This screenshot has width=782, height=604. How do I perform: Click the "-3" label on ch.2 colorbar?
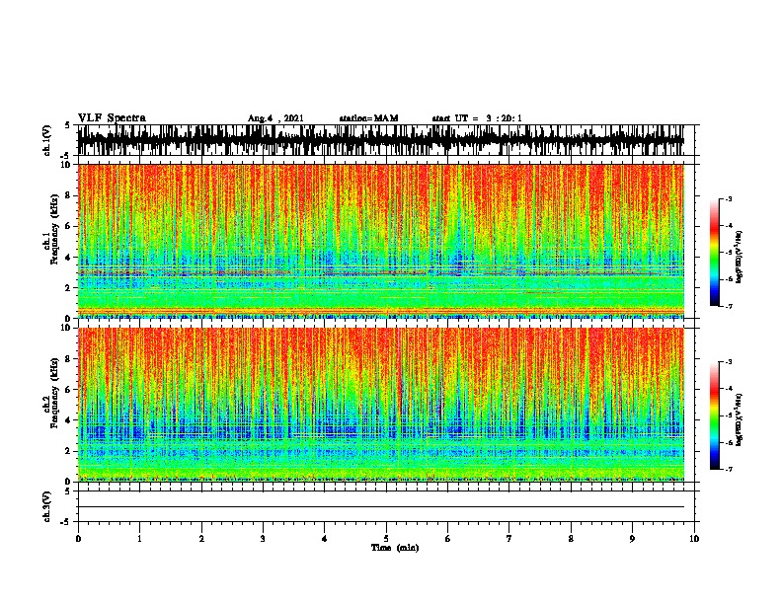[x=729, y=362]
